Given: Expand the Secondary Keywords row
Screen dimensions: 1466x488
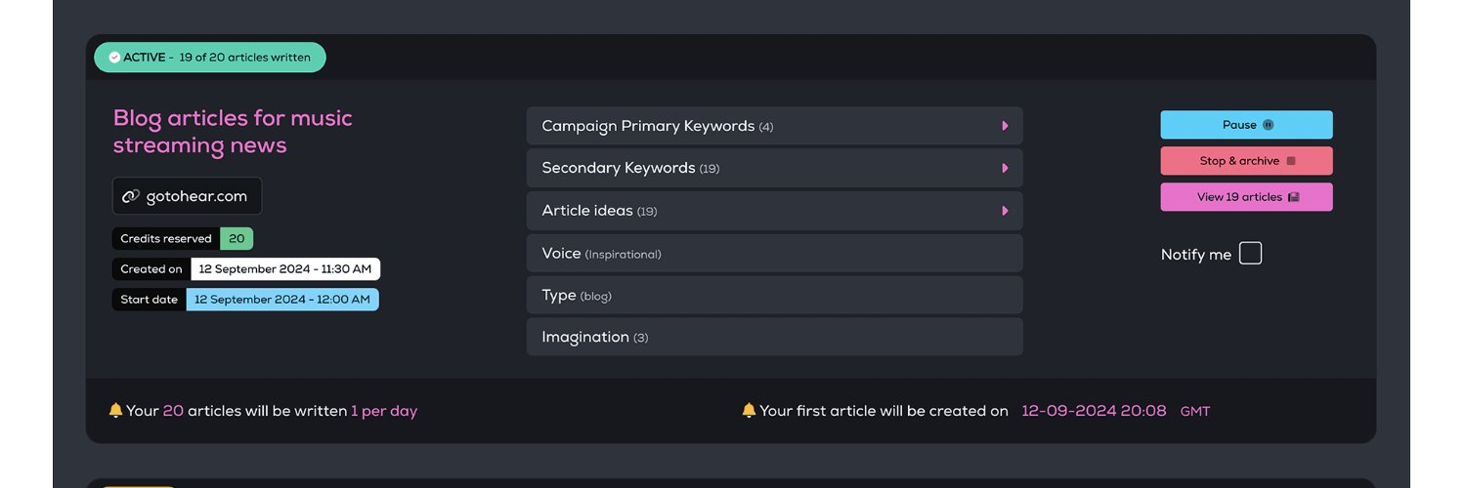Looking at the screenshot, I should click(774, 168).
